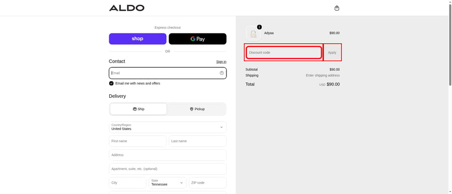Viewport: 452px width, 194px height.
Task: Focus the Email input field
Action: (x=168, y=73)
